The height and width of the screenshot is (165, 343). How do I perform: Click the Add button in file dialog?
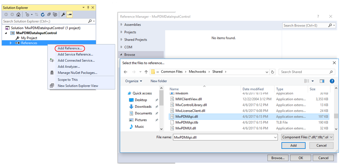[x=293, y=145]
